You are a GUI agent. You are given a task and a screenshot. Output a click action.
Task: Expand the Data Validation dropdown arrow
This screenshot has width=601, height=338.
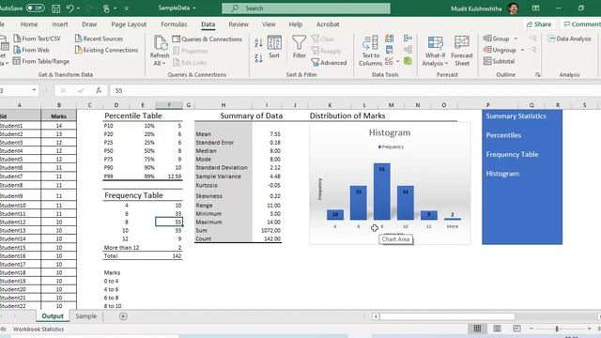pos(398,61)
